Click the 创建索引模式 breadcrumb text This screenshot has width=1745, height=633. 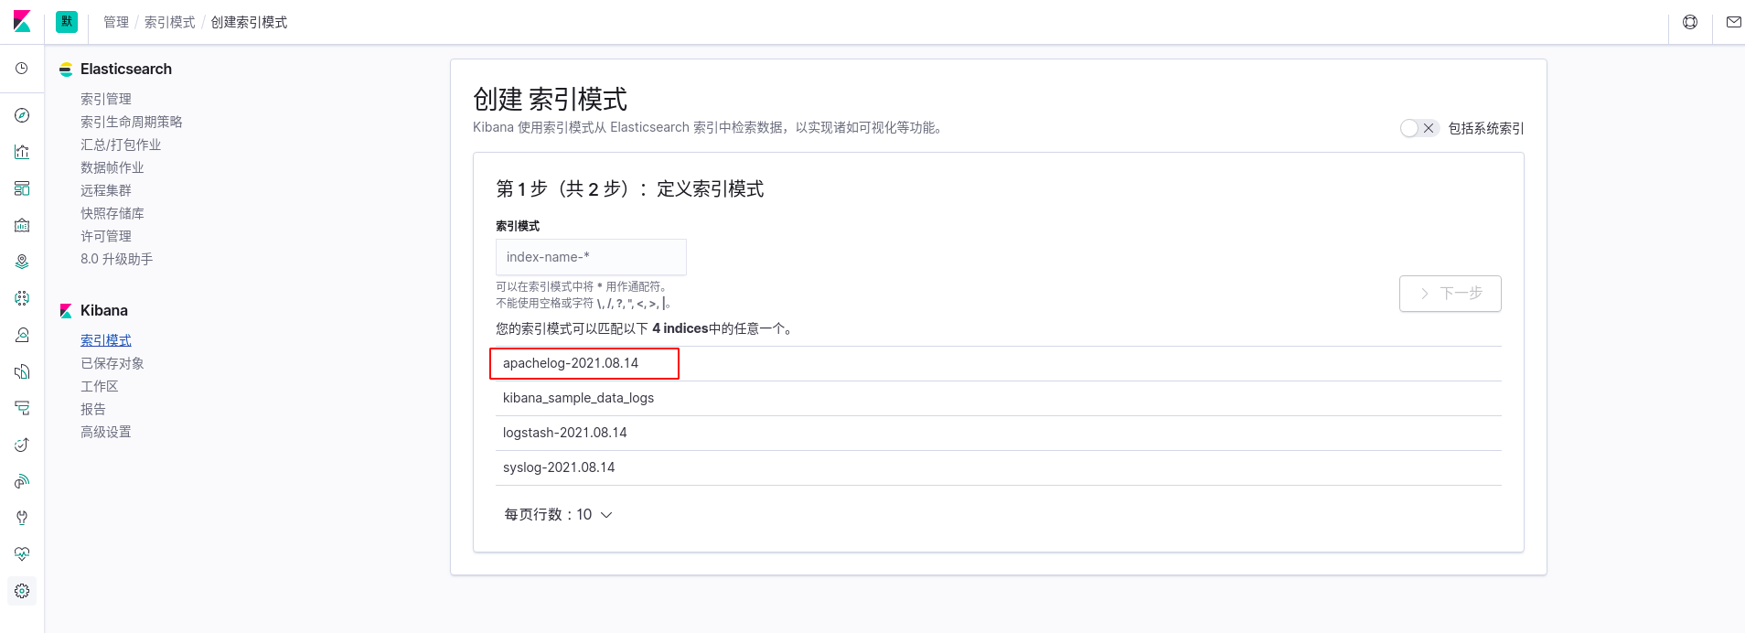pyautogui.click(x=249, y=22)
